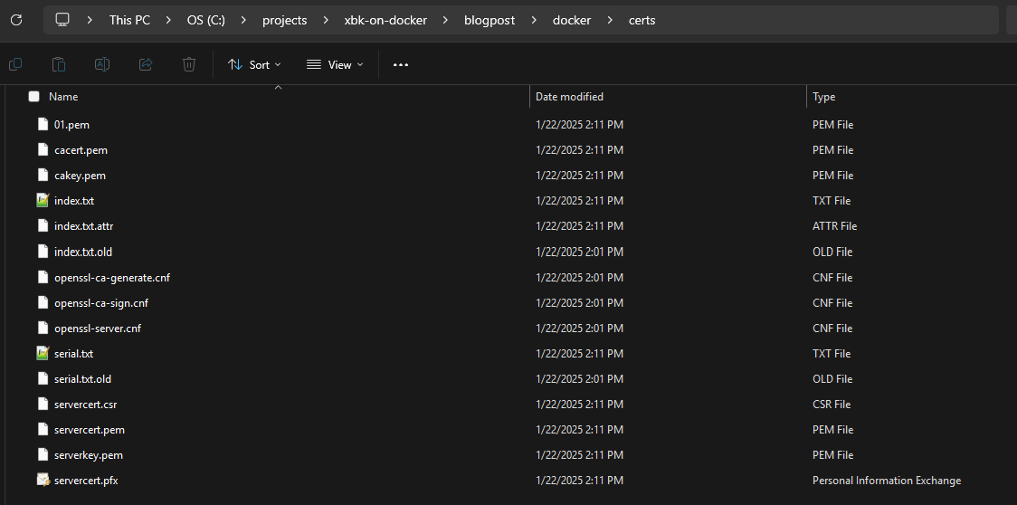The image size is (1017, 505).
Task: Click the Paste icon in the toolbar
Action: [x=59, y=64]
